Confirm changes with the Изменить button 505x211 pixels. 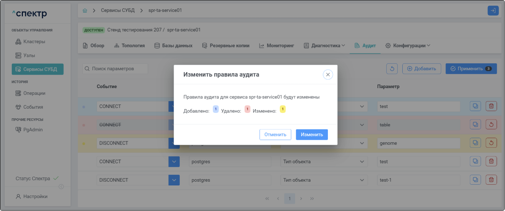coord(311,135)
